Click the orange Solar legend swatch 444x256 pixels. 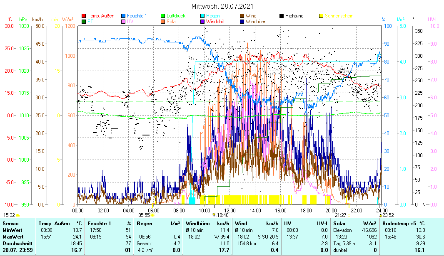pyautogui.click(x=163, y=22)
